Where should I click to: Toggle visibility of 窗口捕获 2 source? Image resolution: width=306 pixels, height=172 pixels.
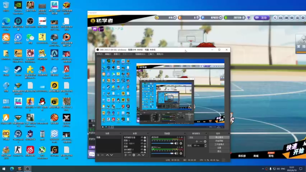(142, 149)
